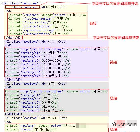Select the 立山 lishan/zufang link line
Viewport: 140px width, 132px height.
point(39,26)
